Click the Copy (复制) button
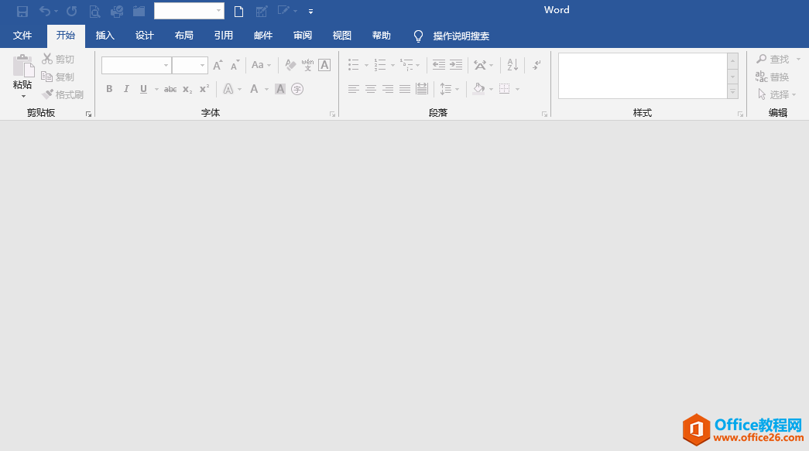Screen dimensions: 809x451 coord(58,77)
